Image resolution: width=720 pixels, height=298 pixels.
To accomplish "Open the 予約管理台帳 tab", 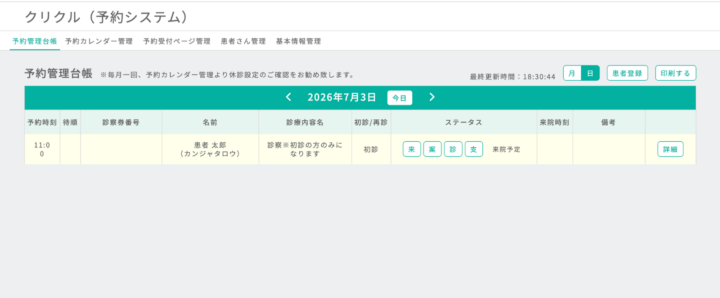I will [35, 41].
